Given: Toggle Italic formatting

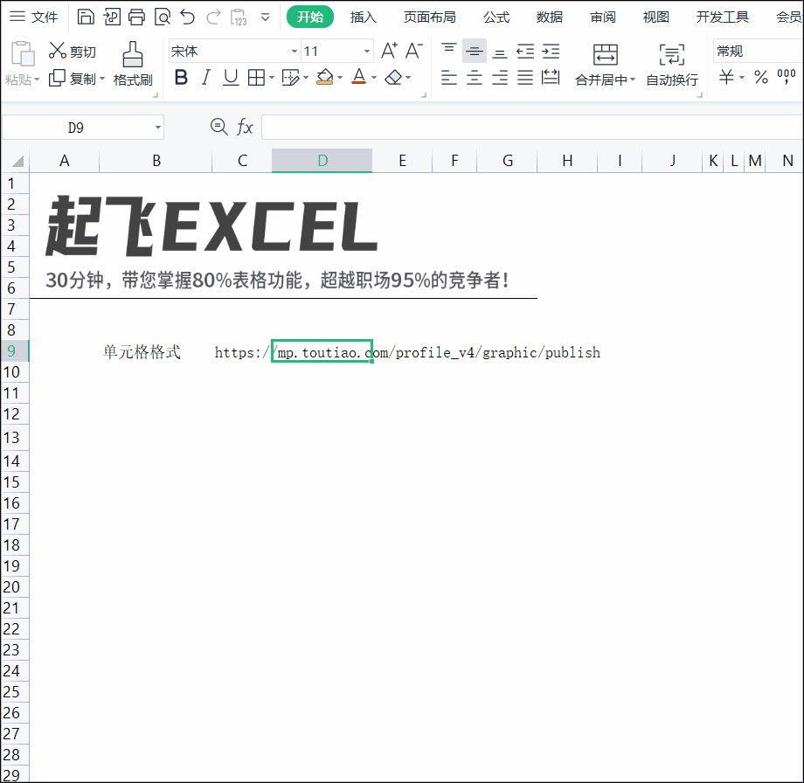Looking at the screenshot, I should 205,78.
